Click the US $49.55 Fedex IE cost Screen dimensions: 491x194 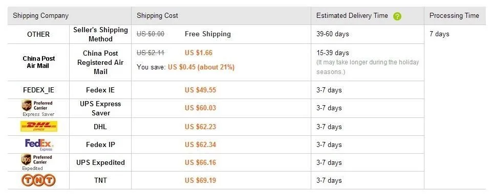tap(200, 90)
